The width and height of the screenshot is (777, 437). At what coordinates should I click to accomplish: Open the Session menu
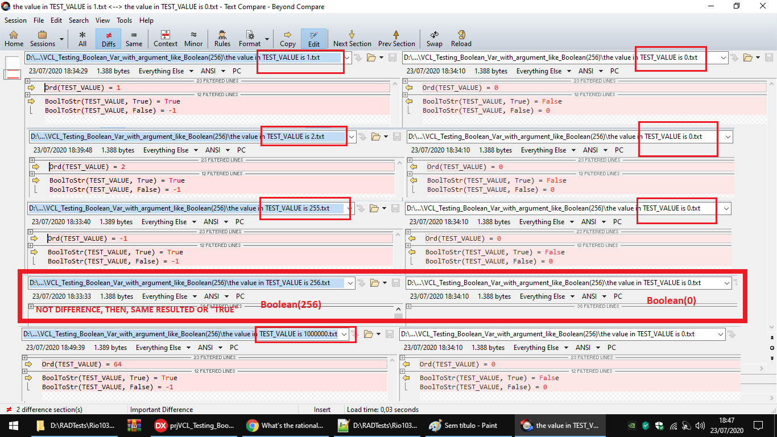click(x=15, y=20)
